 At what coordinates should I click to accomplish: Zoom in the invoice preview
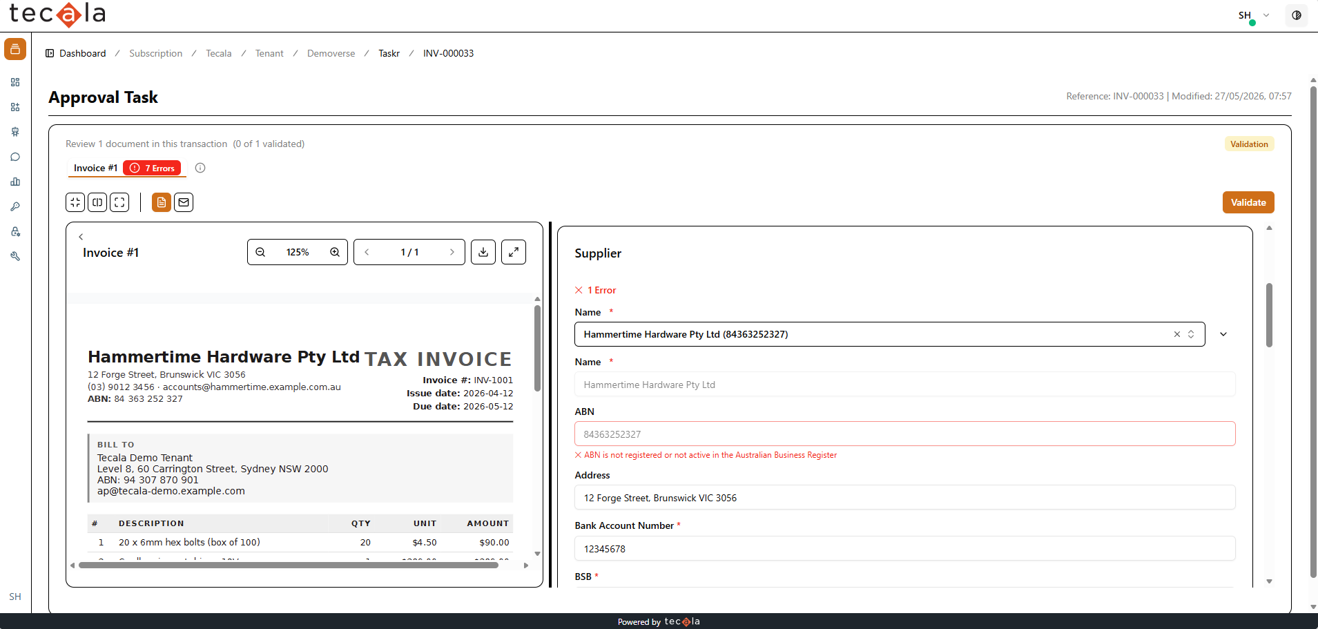tap(335, 252)
